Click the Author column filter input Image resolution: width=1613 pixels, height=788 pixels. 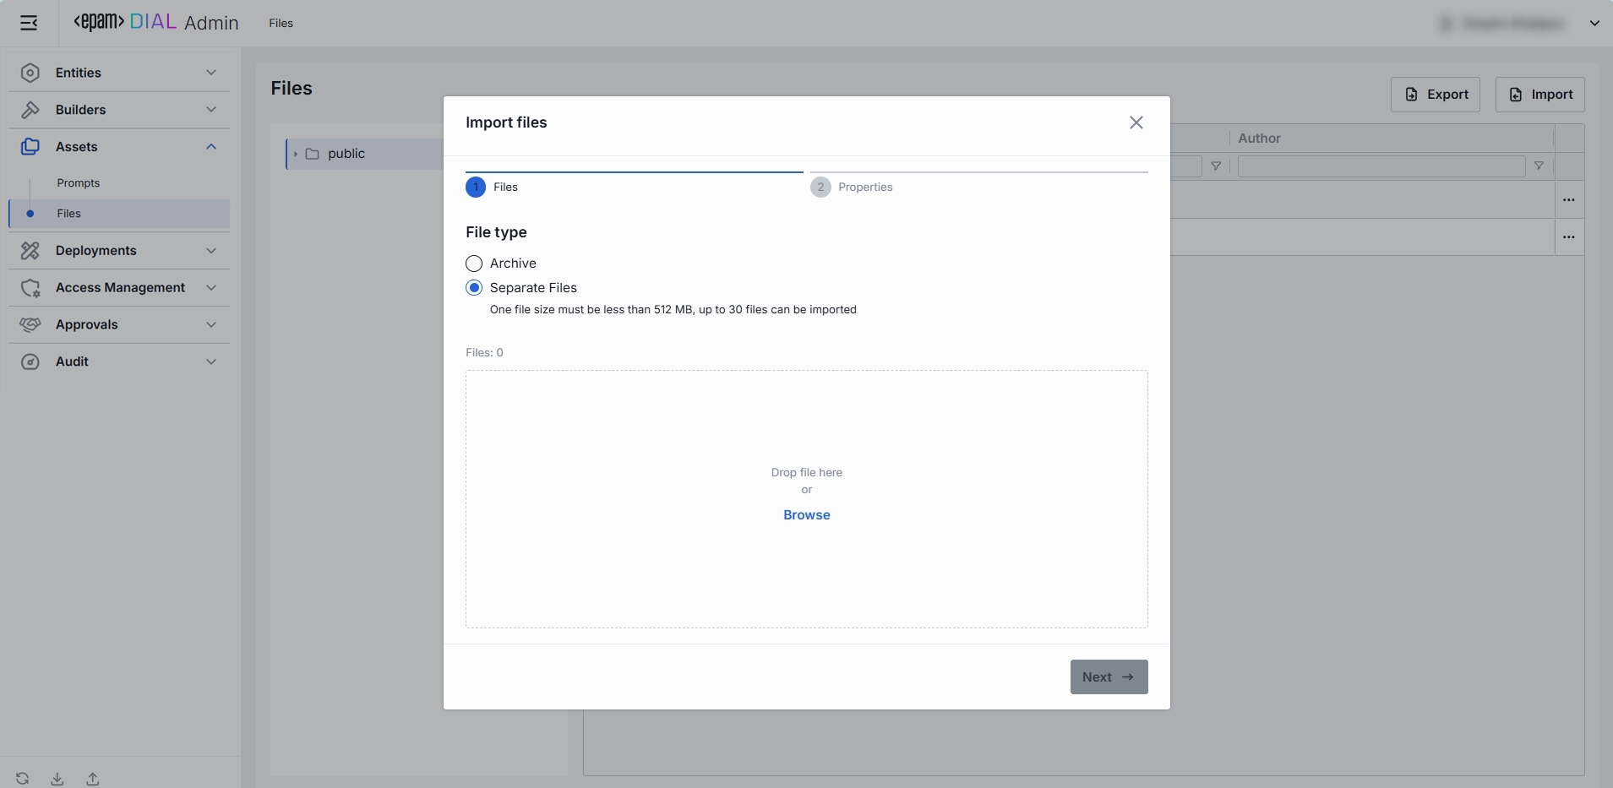pyautogui.click(x=1381, y=166)
